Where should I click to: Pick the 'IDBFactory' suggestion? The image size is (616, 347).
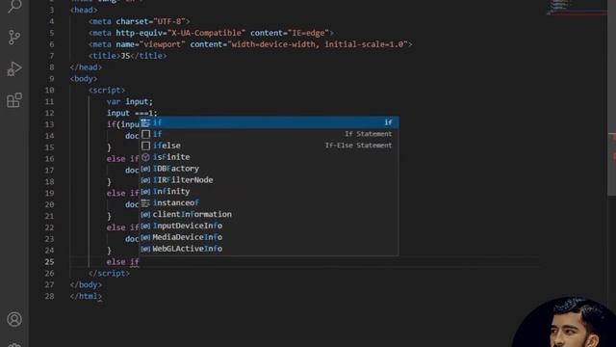point(269,169)
